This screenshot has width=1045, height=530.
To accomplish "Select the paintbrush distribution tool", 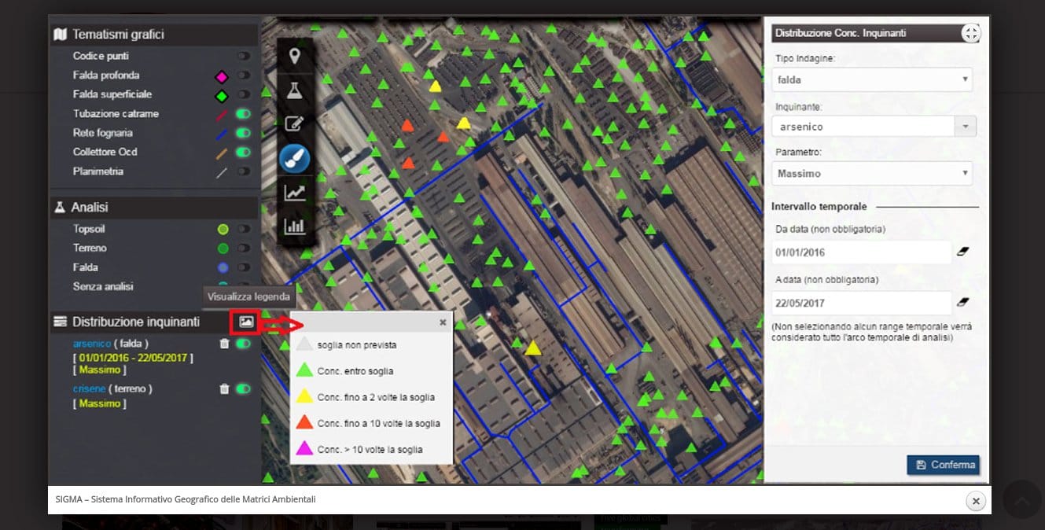I will [x=295, y=159].
